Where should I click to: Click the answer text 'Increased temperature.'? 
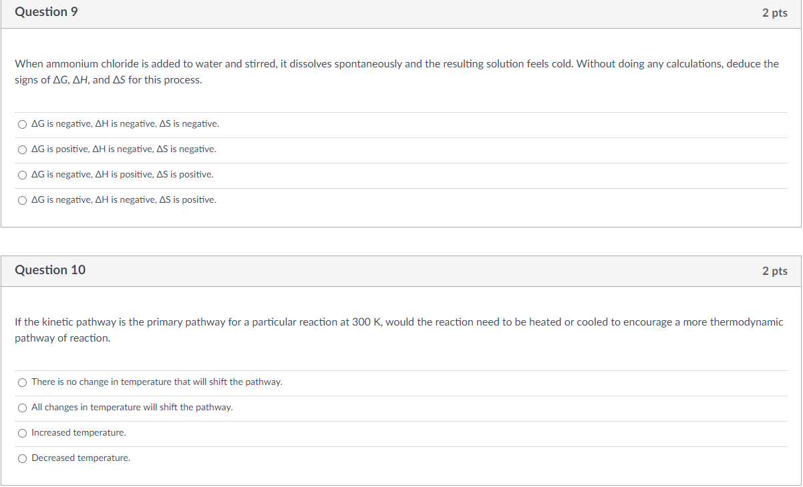pos(79,433)
